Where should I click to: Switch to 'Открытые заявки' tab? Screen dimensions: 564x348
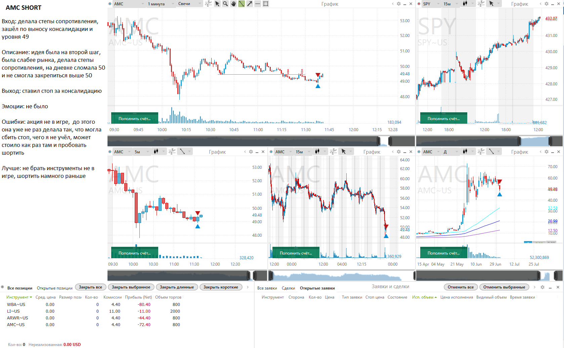click(x=317, y=288)
